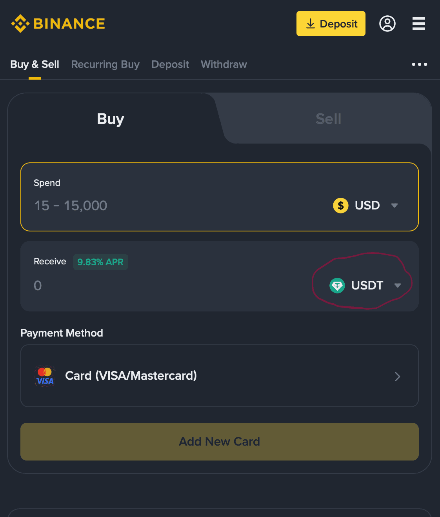440x517 pixels.
Task: Go to the Withdraw tab
Action: tap(224, 64)
